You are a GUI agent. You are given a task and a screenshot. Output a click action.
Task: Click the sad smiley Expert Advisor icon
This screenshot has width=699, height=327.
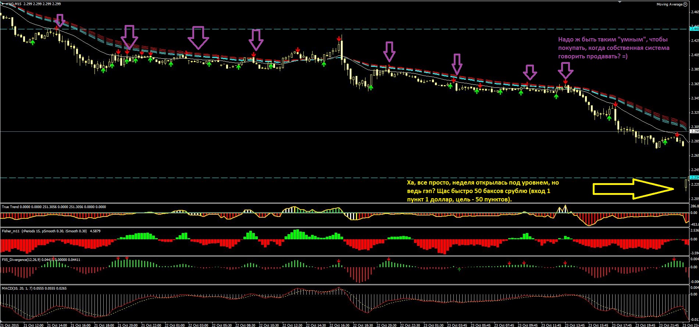pyautogui.click(x=685, y=4)
